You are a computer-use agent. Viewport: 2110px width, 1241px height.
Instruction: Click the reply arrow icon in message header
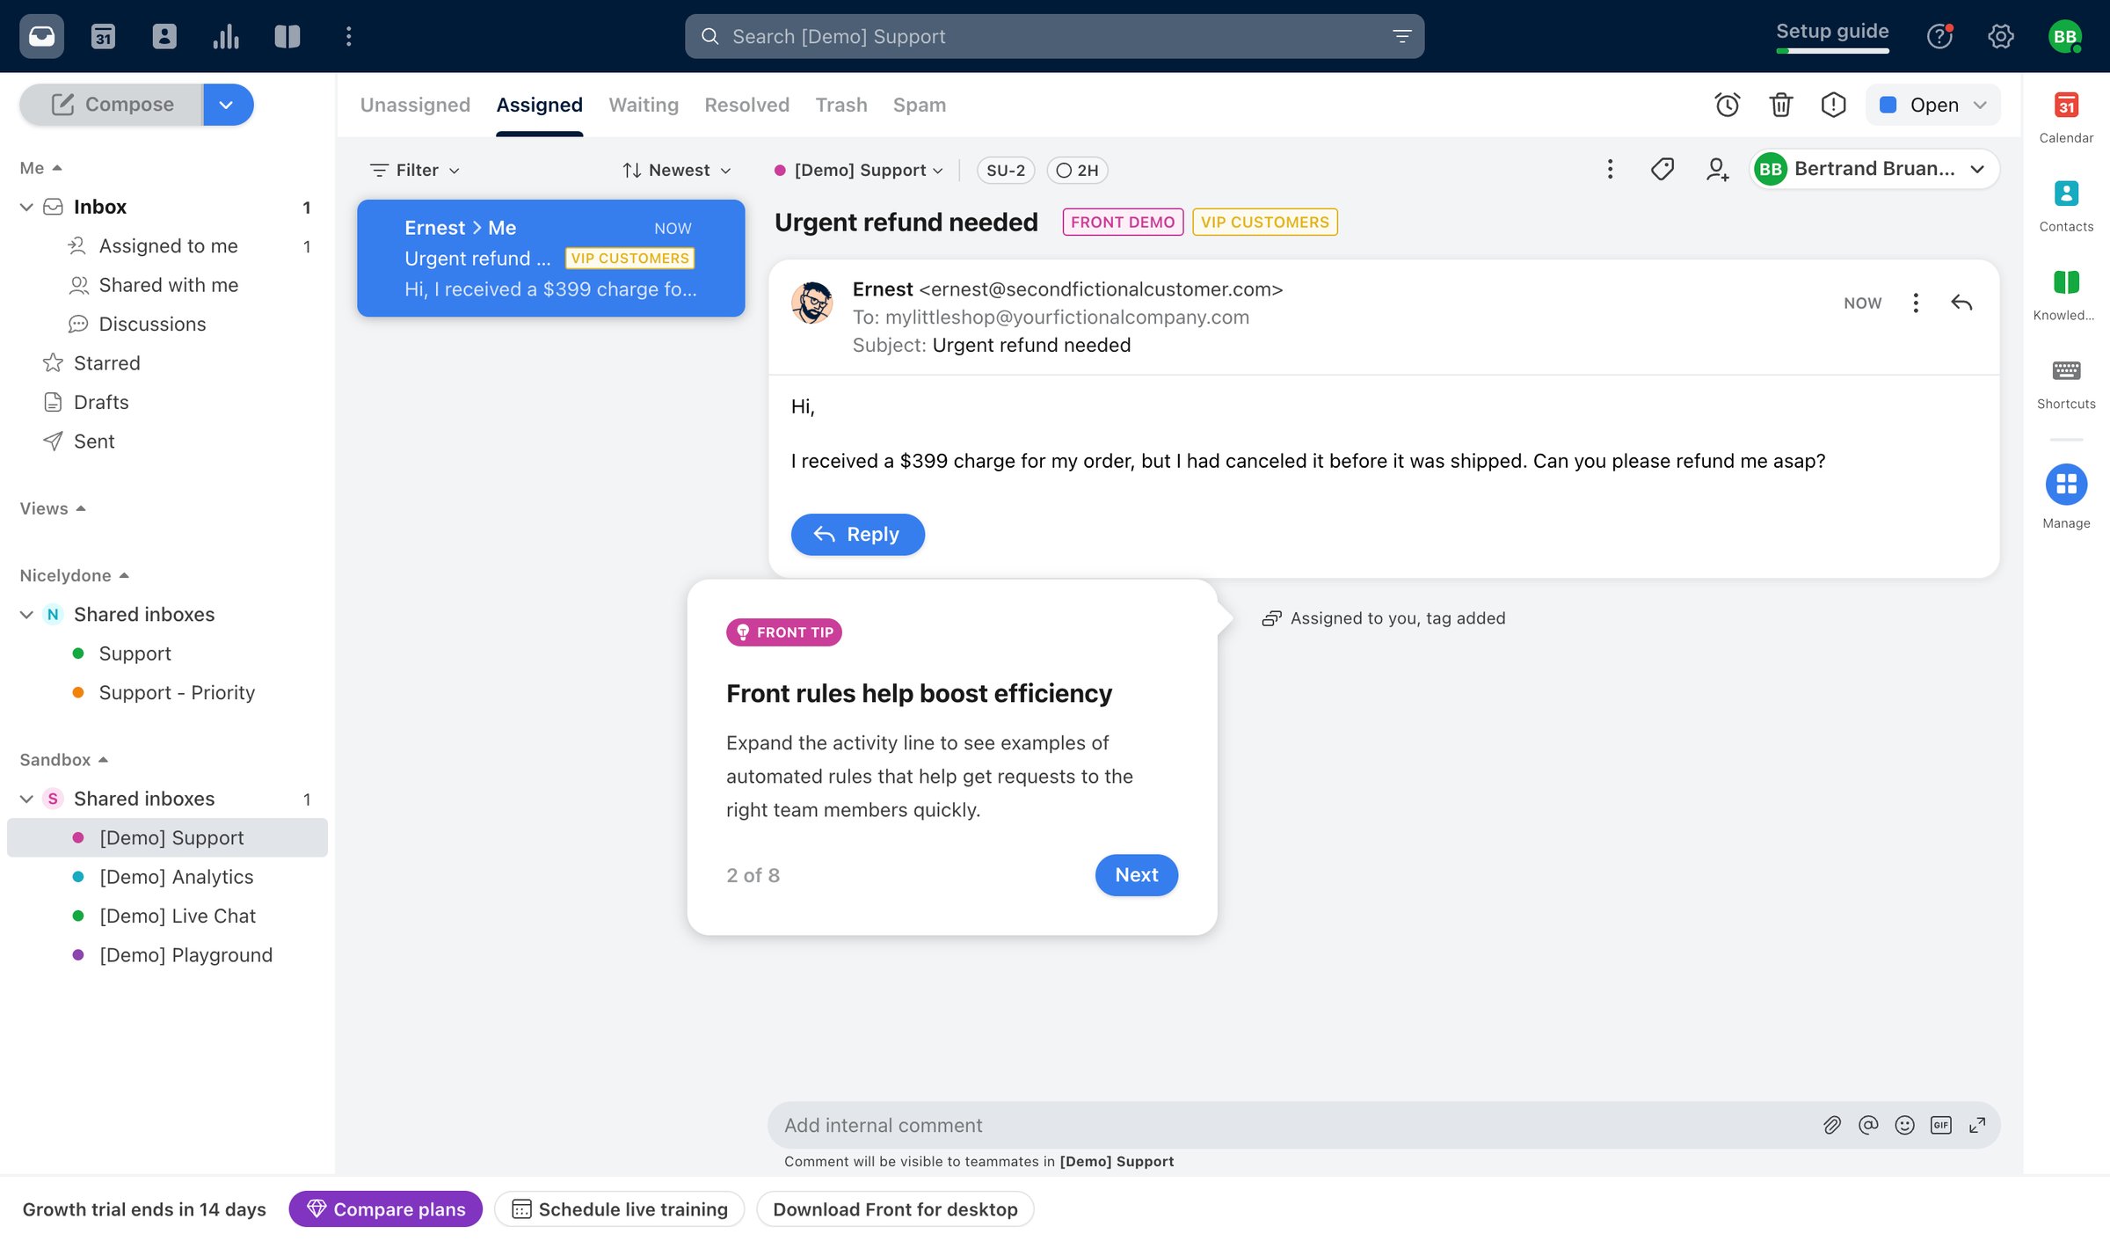[1961, 303]
